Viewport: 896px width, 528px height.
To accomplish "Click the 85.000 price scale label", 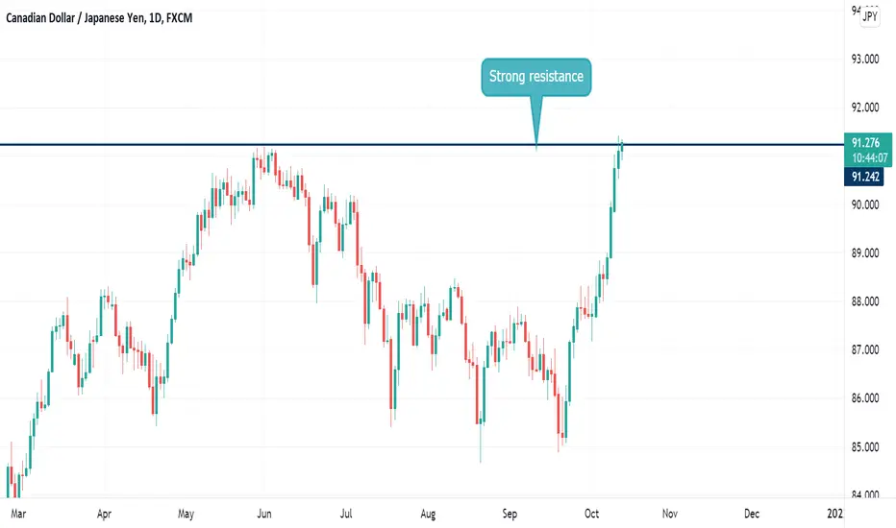I will [865, 447].
